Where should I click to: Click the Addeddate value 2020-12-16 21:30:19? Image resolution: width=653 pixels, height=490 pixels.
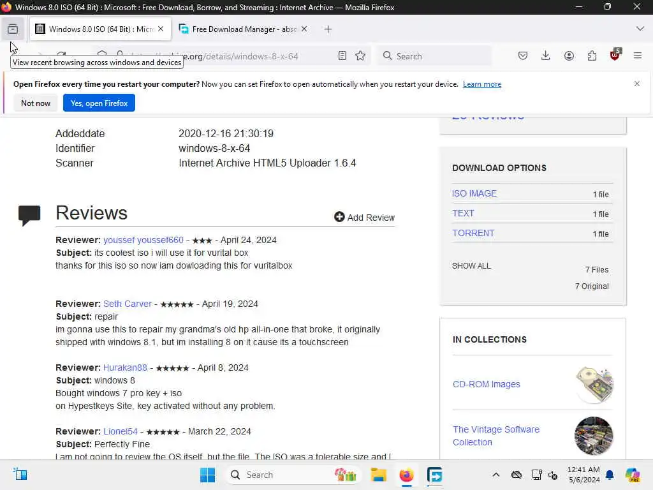[226, 134]
